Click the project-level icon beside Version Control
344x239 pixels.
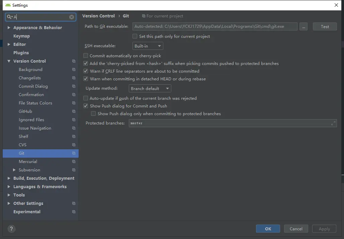pyautogui.click(x=74, y=61)
